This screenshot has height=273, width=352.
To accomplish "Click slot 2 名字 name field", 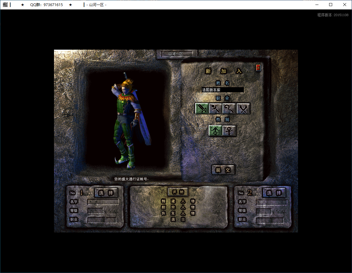I will 272,203.
